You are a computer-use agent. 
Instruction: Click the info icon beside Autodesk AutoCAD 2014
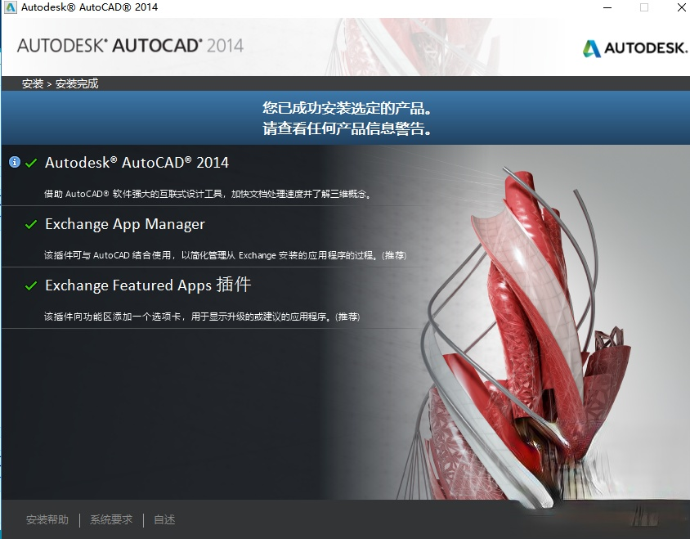click(13, 161)
